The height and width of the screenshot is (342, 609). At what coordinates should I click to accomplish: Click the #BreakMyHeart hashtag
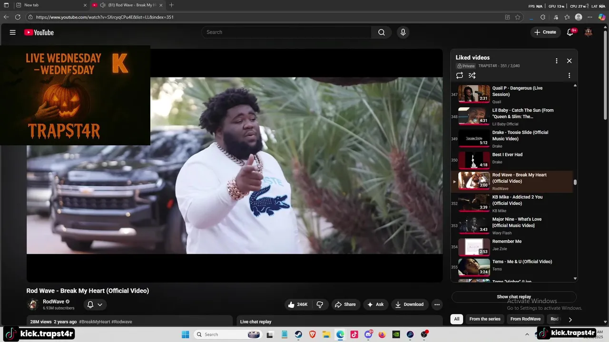[95, 322]
